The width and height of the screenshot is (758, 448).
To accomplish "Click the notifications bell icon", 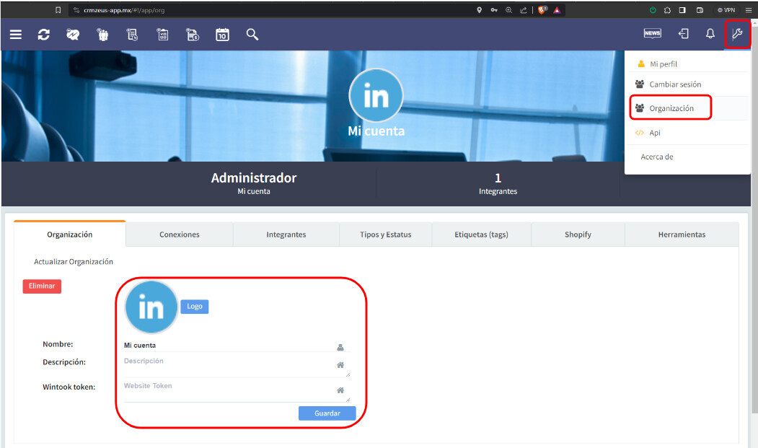I will 710,34.
